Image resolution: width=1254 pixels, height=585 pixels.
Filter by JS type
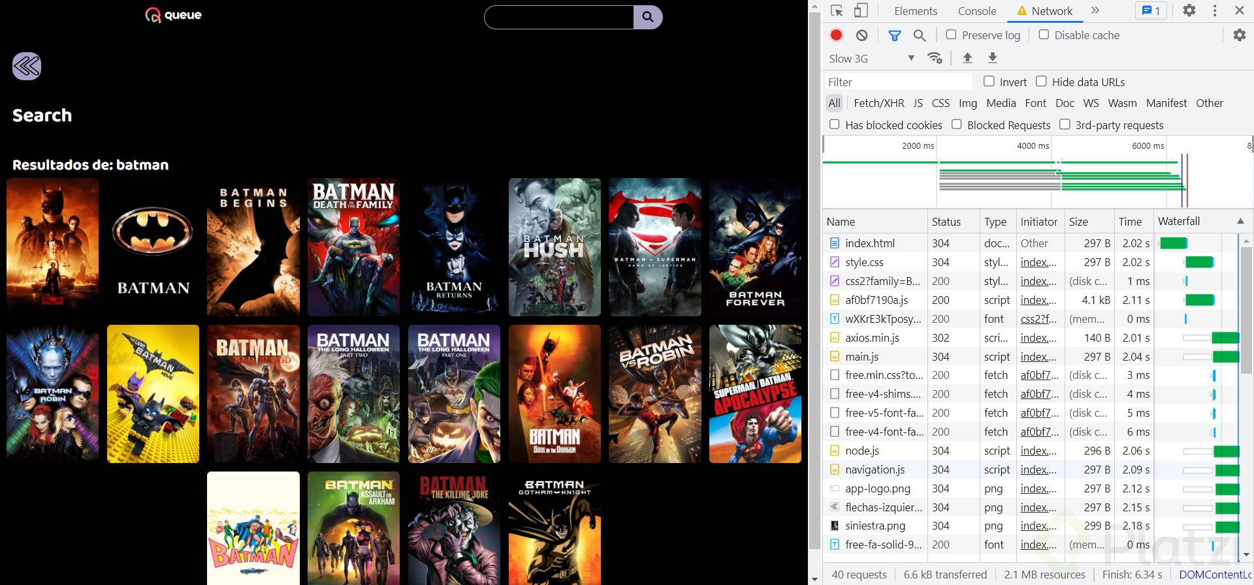pyautogui.click(x=918, y=103)
